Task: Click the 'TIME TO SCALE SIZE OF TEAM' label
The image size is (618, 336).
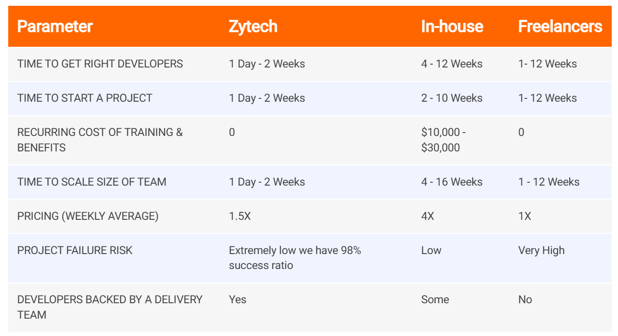Action: pos(92,182)
